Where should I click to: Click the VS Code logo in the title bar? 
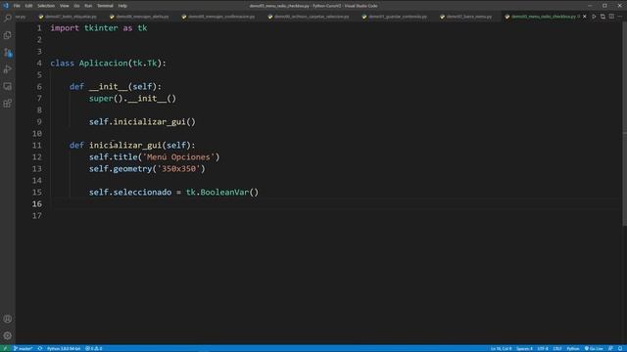point(6,6)
